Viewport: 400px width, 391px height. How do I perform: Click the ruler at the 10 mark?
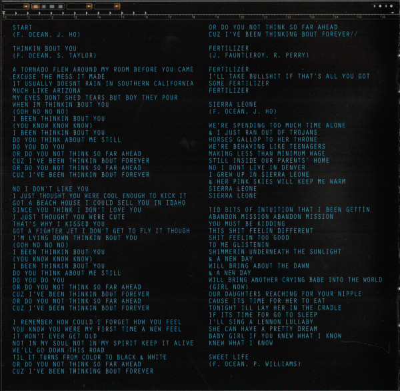pos(241,16)
